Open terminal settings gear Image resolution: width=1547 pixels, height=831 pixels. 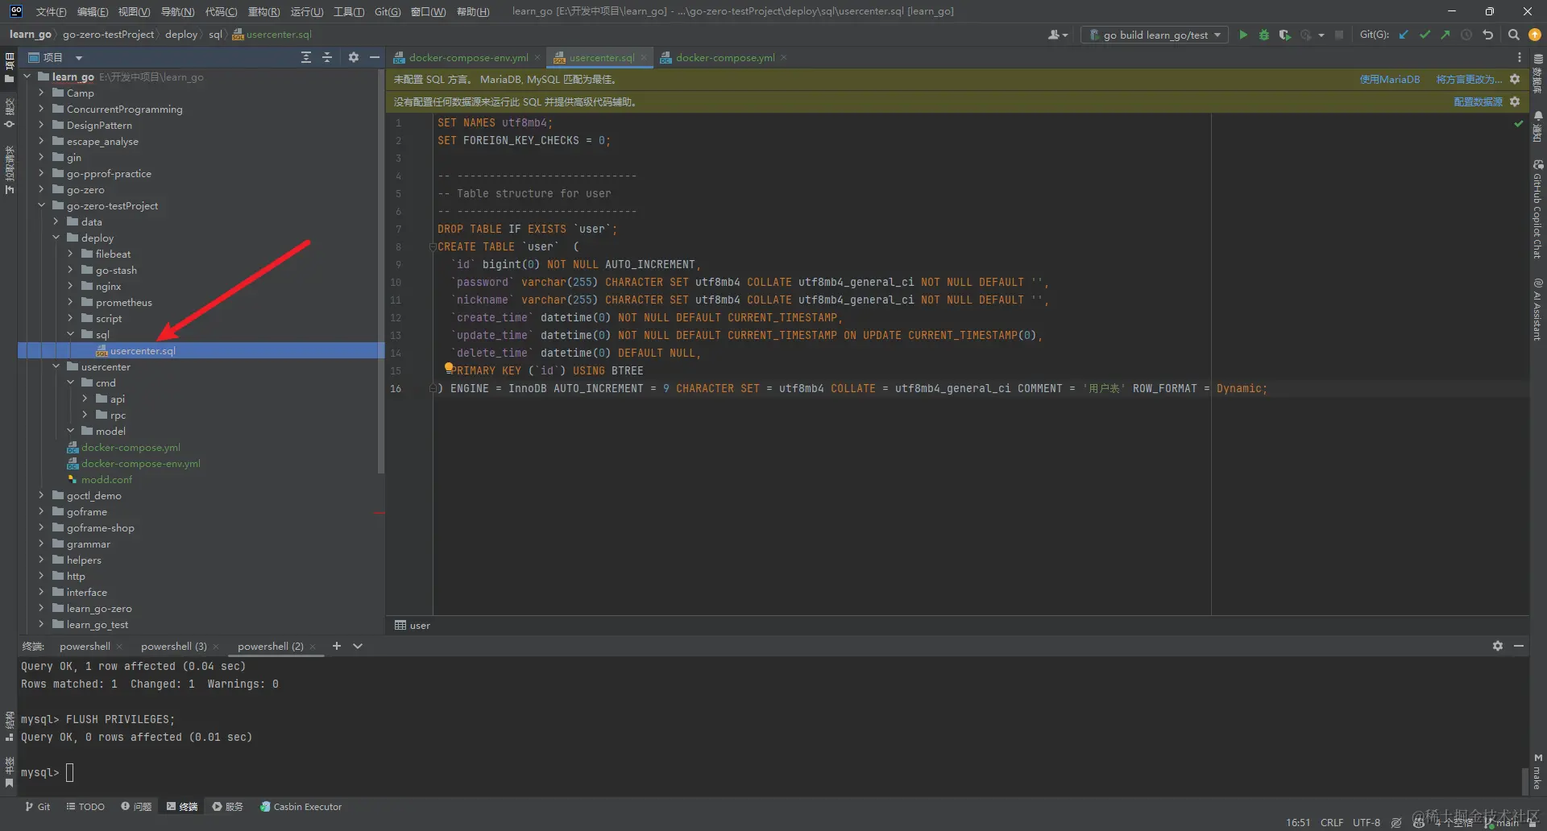pyautogui.click(x=1498, y=646)
